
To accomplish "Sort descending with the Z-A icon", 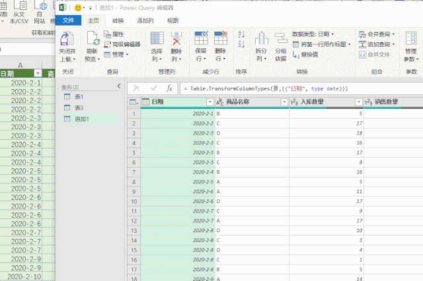I will [x=241, y=44].
